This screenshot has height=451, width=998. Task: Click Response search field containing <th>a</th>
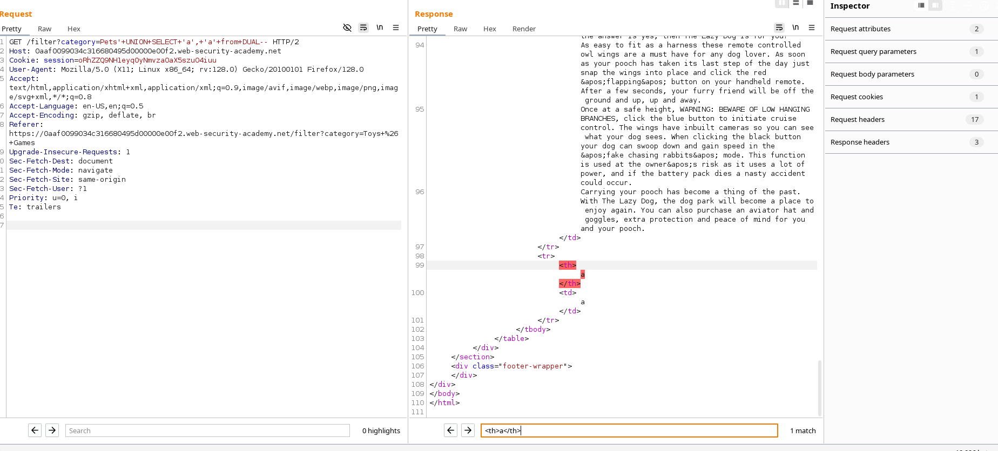click(x=629, y=430)
